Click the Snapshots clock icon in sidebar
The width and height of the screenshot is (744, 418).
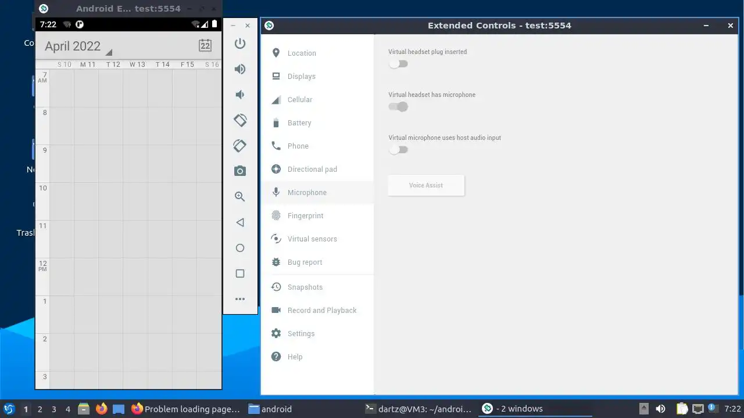[x=276, y=287]
